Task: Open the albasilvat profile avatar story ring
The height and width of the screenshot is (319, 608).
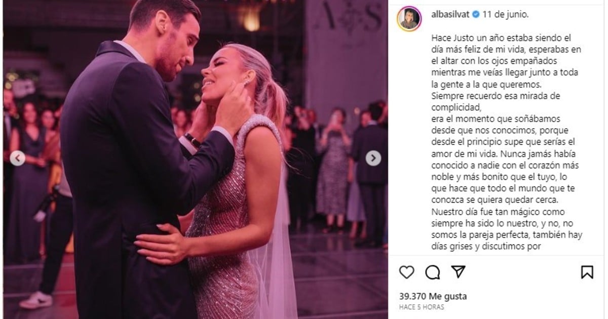Action: 409,19
